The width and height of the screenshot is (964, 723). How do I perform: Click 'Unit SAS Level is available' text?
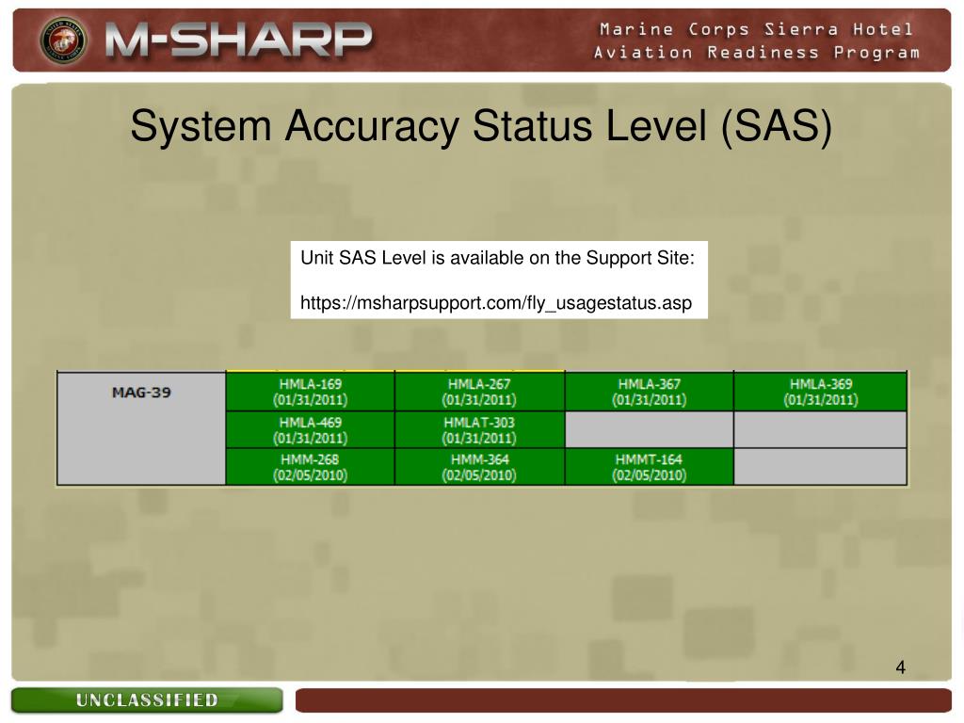click(497, 258)
